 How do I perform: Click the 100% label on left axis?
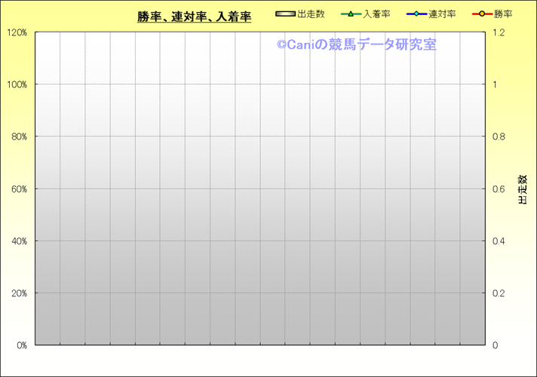click(x=16, y=84)
